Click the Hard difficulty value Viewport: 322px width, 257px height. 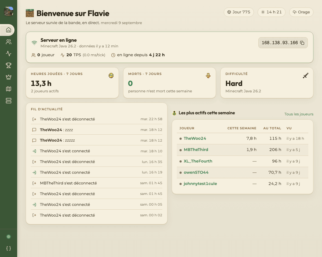coord(234,83)
